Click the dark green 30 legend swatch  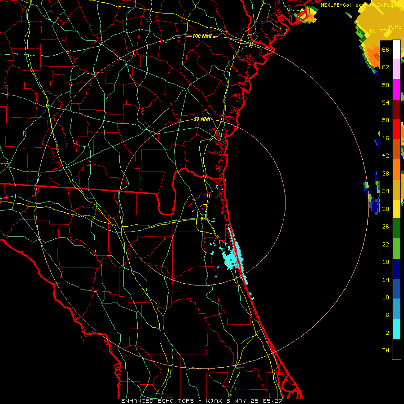(396, 228)
